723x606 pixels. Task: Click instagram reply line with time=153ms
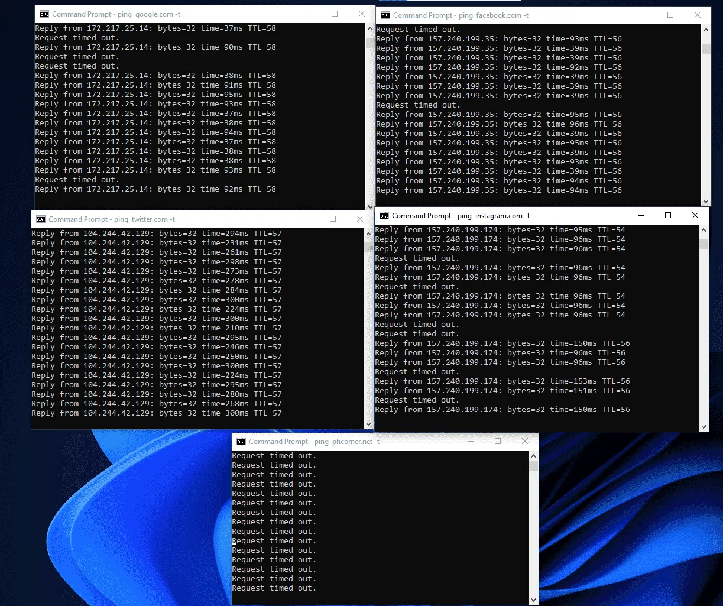502,381
